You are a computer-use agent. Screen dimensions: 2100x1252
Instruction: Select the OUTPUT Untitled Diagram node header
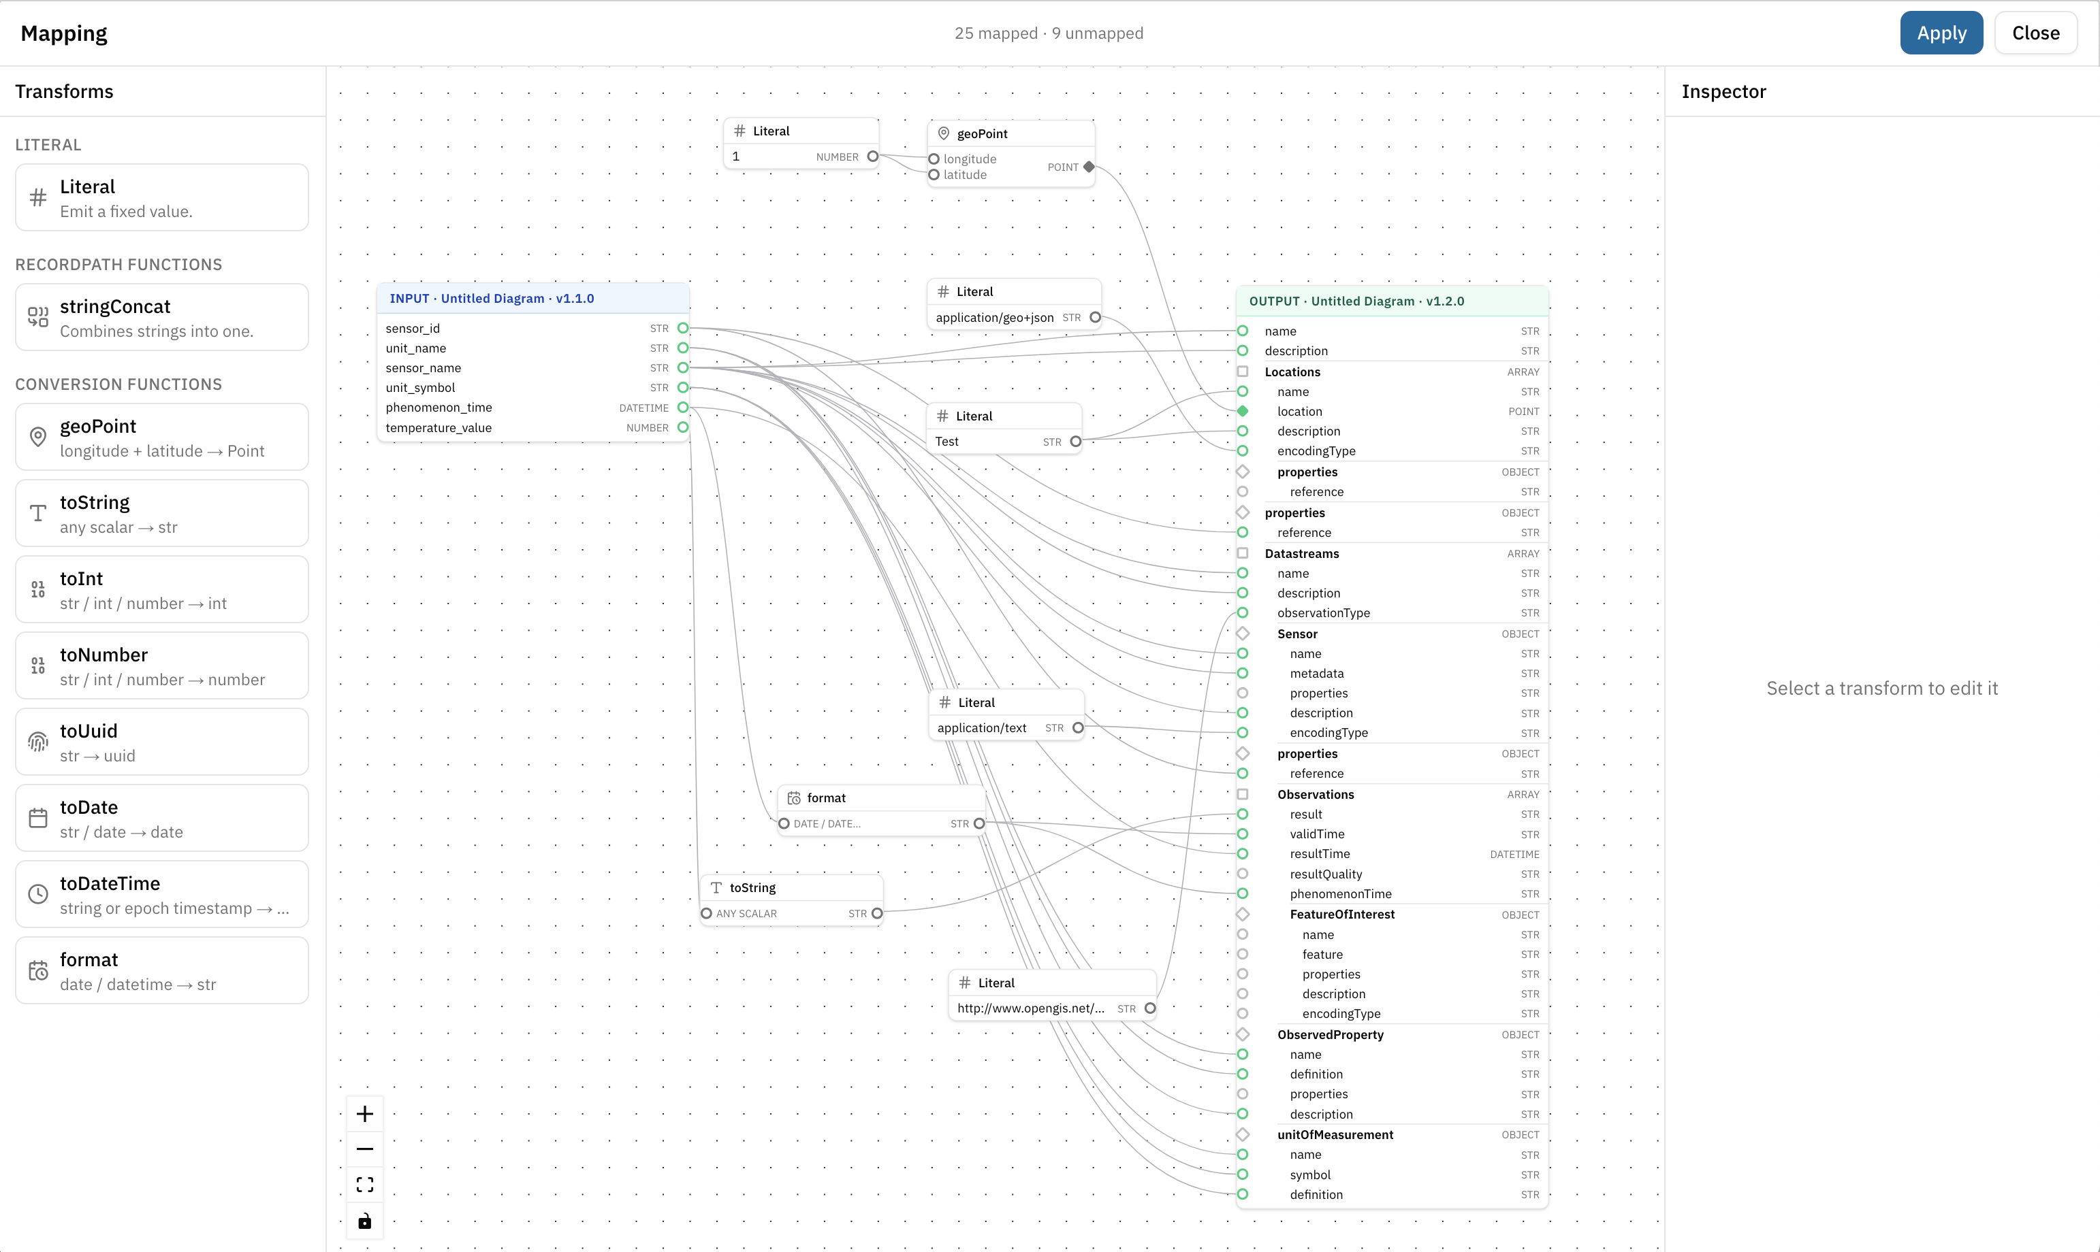pyautogui.click(x=1392, y=301)
